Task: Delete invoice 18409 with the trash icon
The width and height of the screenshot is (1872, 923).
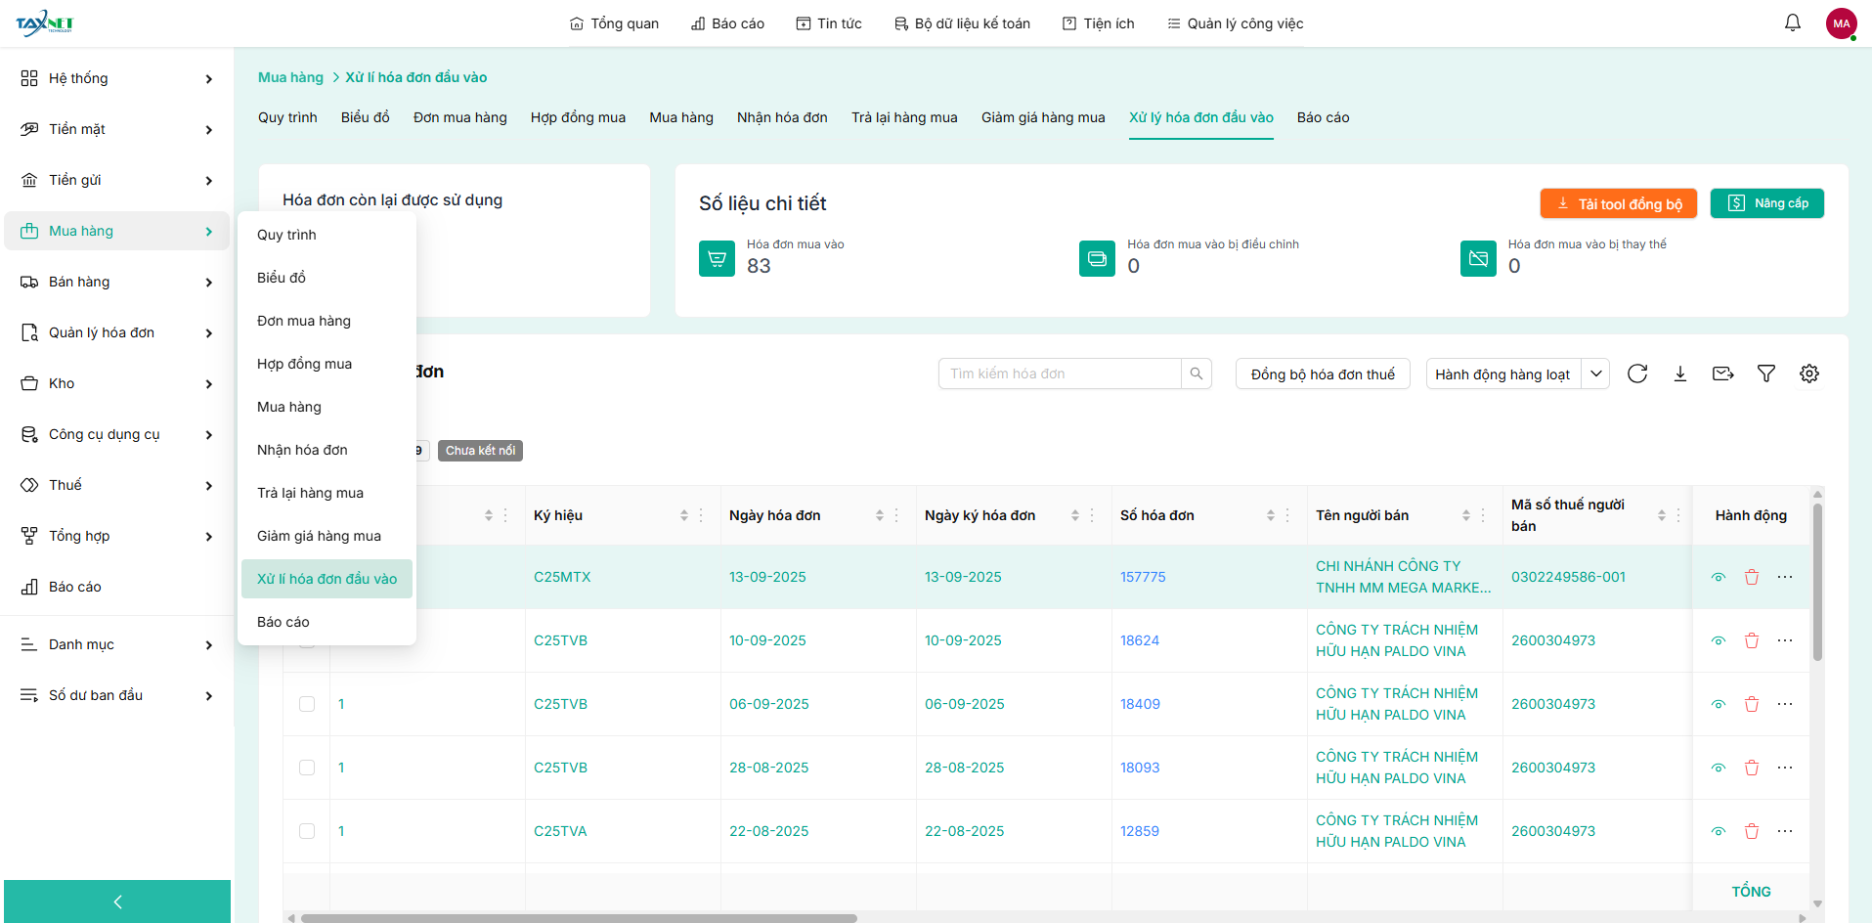Action: click(1752, 704)
